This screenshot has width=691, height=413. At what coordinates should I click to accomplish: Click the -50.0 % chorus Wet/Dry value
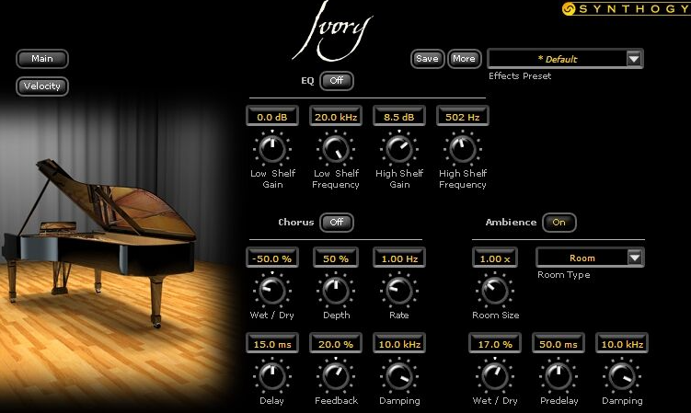272,258
